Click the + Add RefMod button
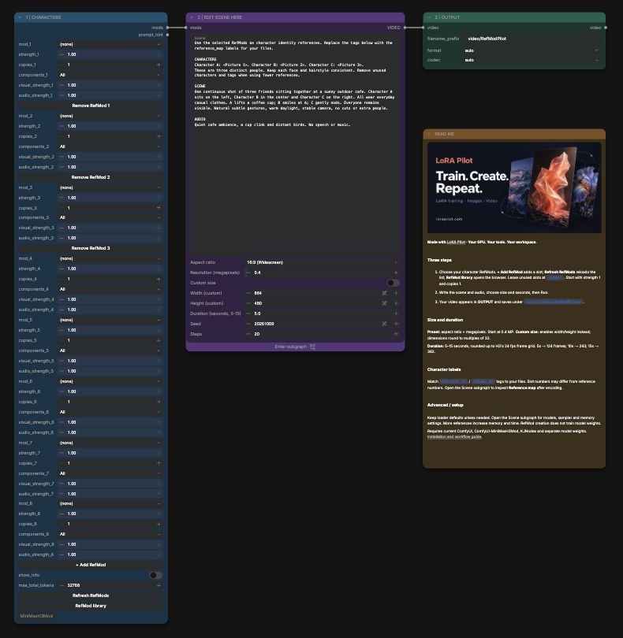623x638 pixels. [x=91, y=565]
